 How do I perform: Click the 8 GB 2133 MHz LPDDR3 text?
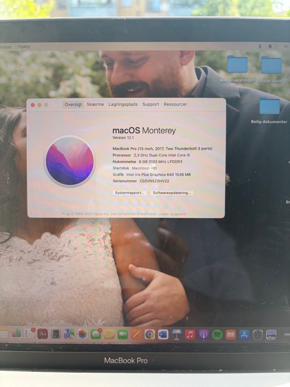(x=160, y=162)
